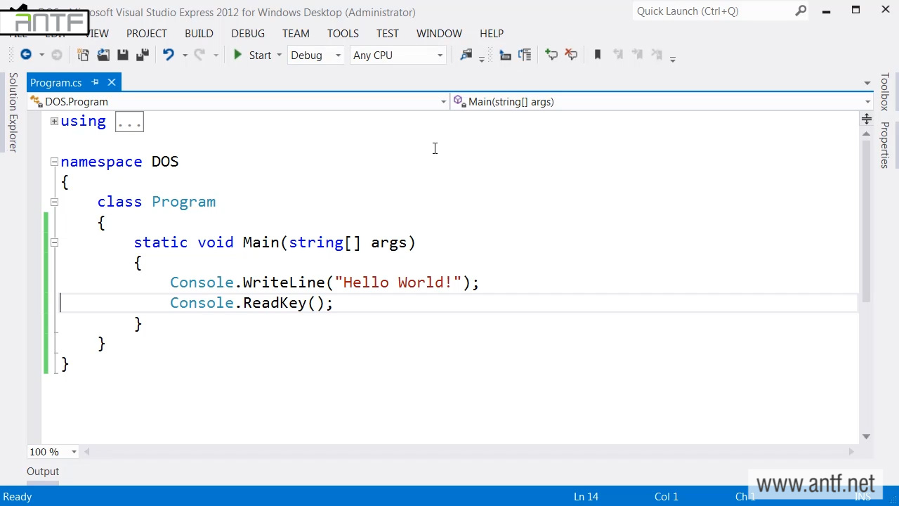
Task: Expand the collapsed using directives
Action: (54, 122)
